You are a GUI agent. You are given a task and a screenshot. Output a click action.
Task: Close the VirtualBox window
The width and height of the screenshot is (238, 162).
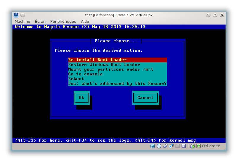(x=222, y=15)
